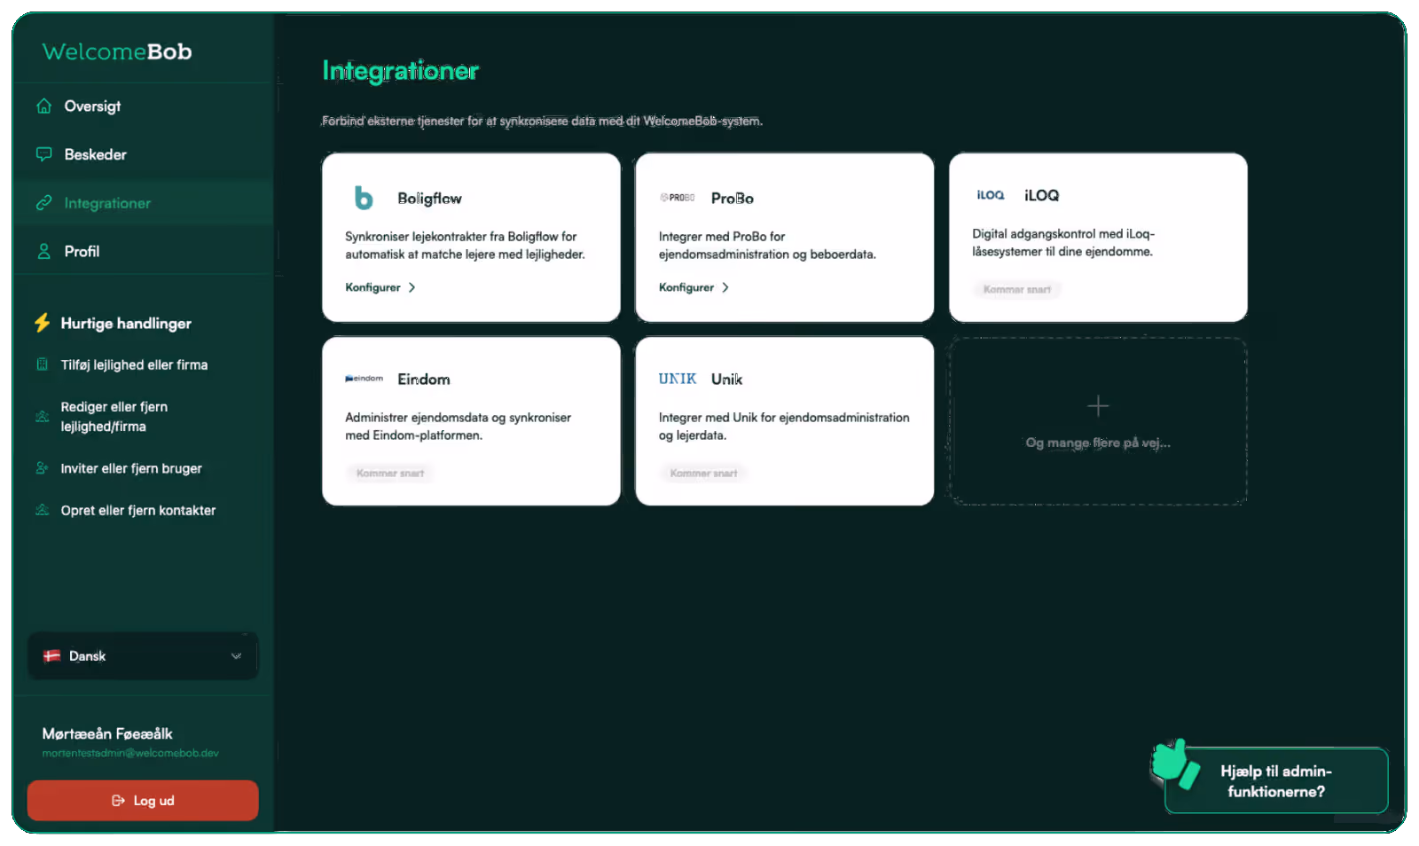Click the icon beside Opret eller fjern kontakter
This screenshot has width=1419, height=846.
pyautogui.click(x=42, y=510)
